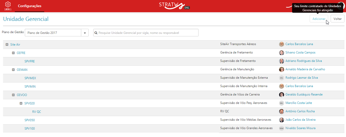This screenshot has height=137, width=346.
Task: Open the SPVMEX unit link
Action: [x=30, y=78]
